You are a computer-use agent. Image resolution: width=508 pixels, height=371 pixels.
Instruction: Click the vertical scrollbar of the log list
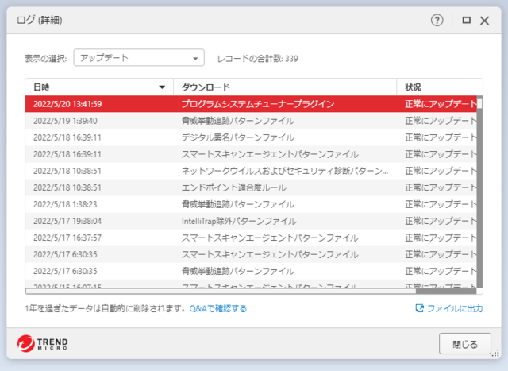pos(479,191)
